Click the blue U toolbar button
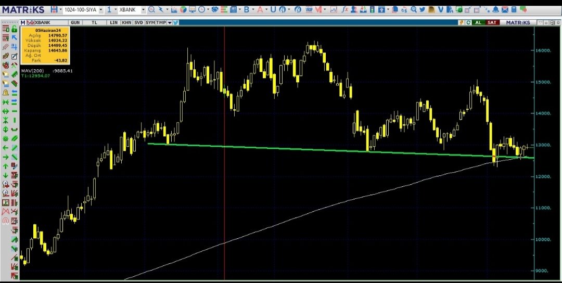The height and width of the screenshot is (283, 562). [x=273, y=10]
